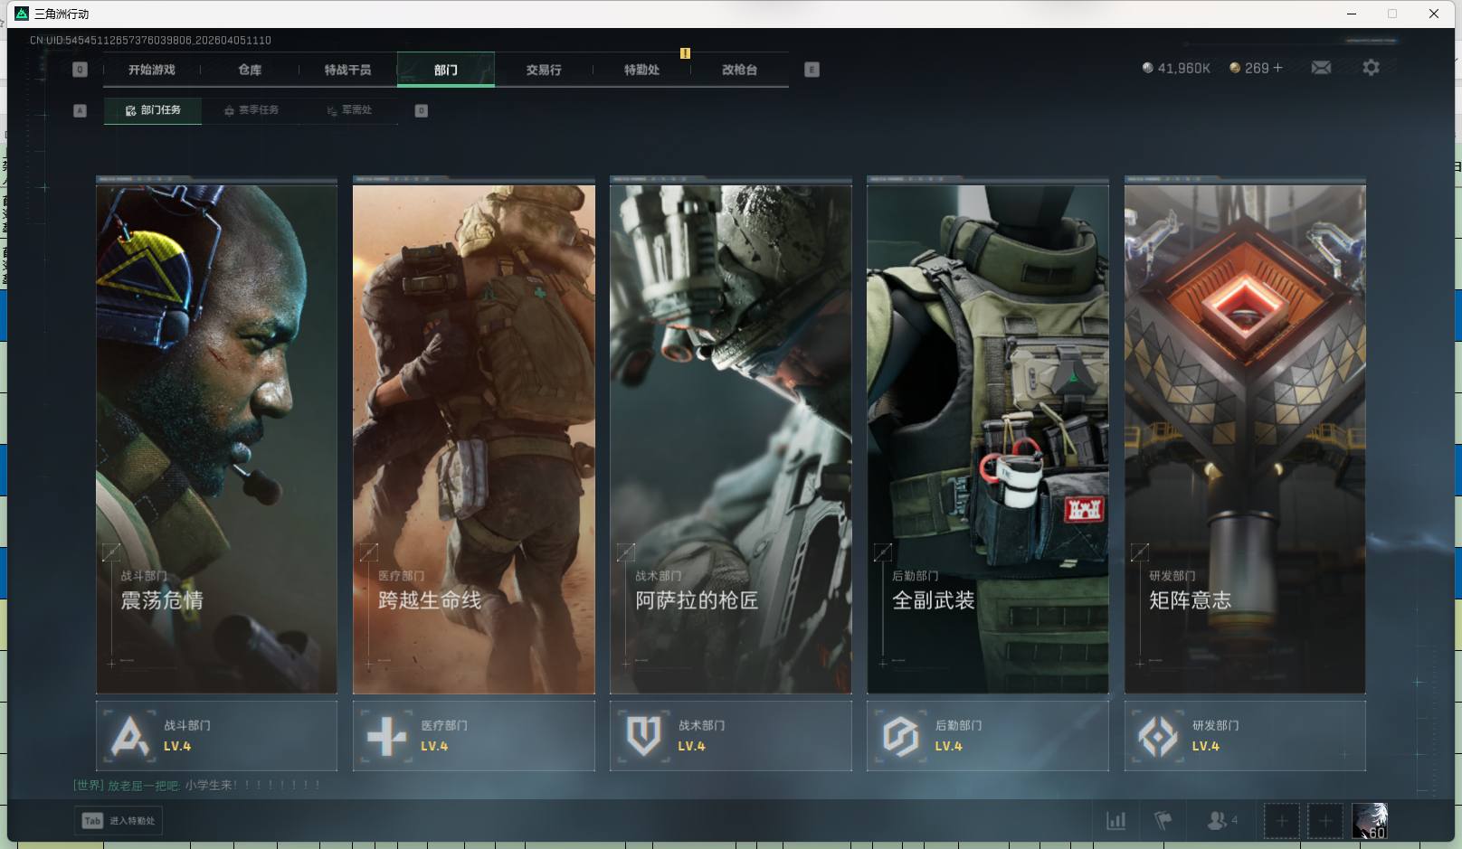Click the 医疗部门 cross icon
Screen dimensions: 1462x849
point(386,736)
